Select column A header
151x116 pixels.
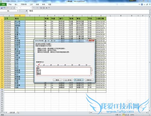(9, 16)
